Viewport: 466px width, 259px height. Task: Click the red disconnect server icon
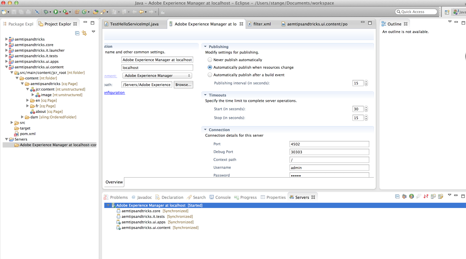426,197
